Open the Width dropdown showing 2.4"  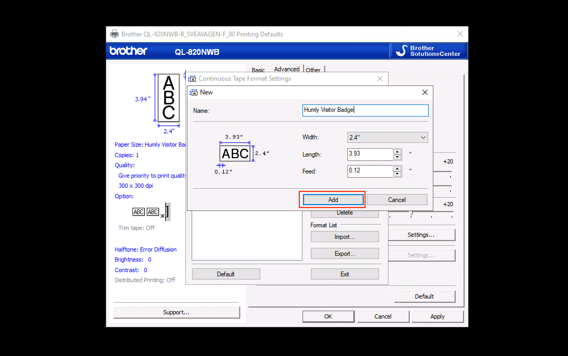pyautogui.click(x=387, y=137)
